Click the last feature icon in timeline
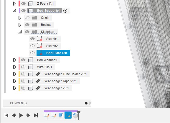Viewport: 170px width, 123px height. coord(75,115)
